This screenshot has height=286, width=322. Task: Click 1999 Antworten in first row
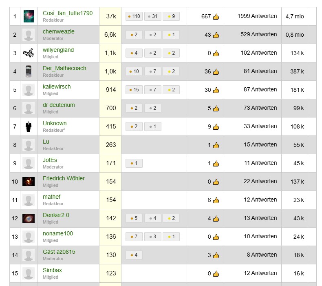point(257,16)
